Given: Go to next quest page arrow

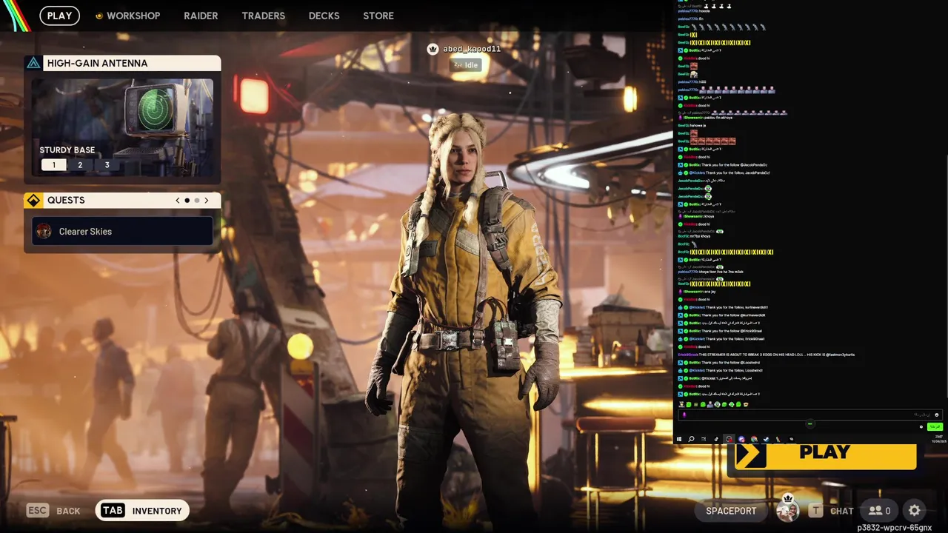Looking at the screenshot, I should point(207,201).
